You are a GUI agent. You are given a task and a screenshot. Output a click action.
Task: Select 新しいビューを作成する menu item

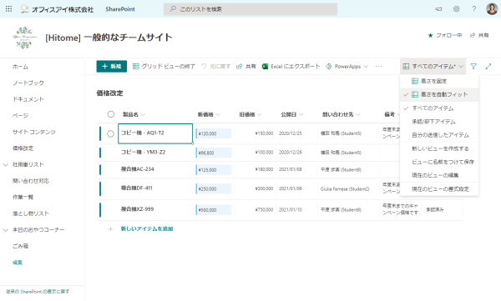[x=439, y=148]
